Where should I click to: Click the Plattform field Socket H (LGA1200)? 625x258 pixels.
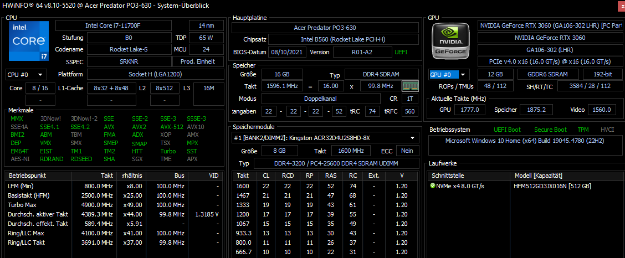pos(156,74)
